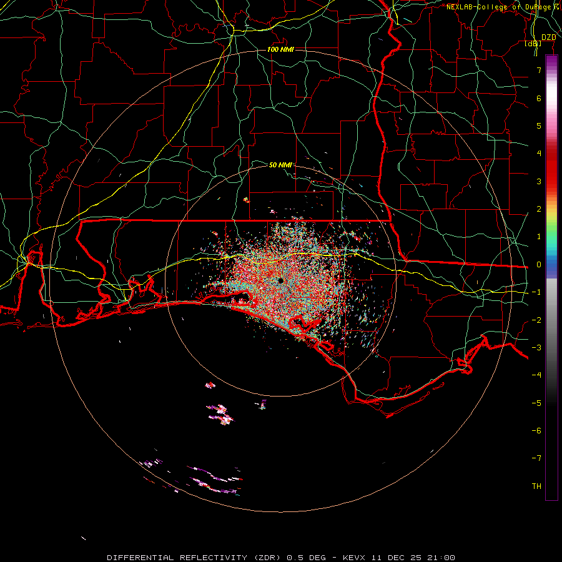The image size is (562, 562).
Task: Click the '-7' value on the color scale
Action: (x=536, y=458)
